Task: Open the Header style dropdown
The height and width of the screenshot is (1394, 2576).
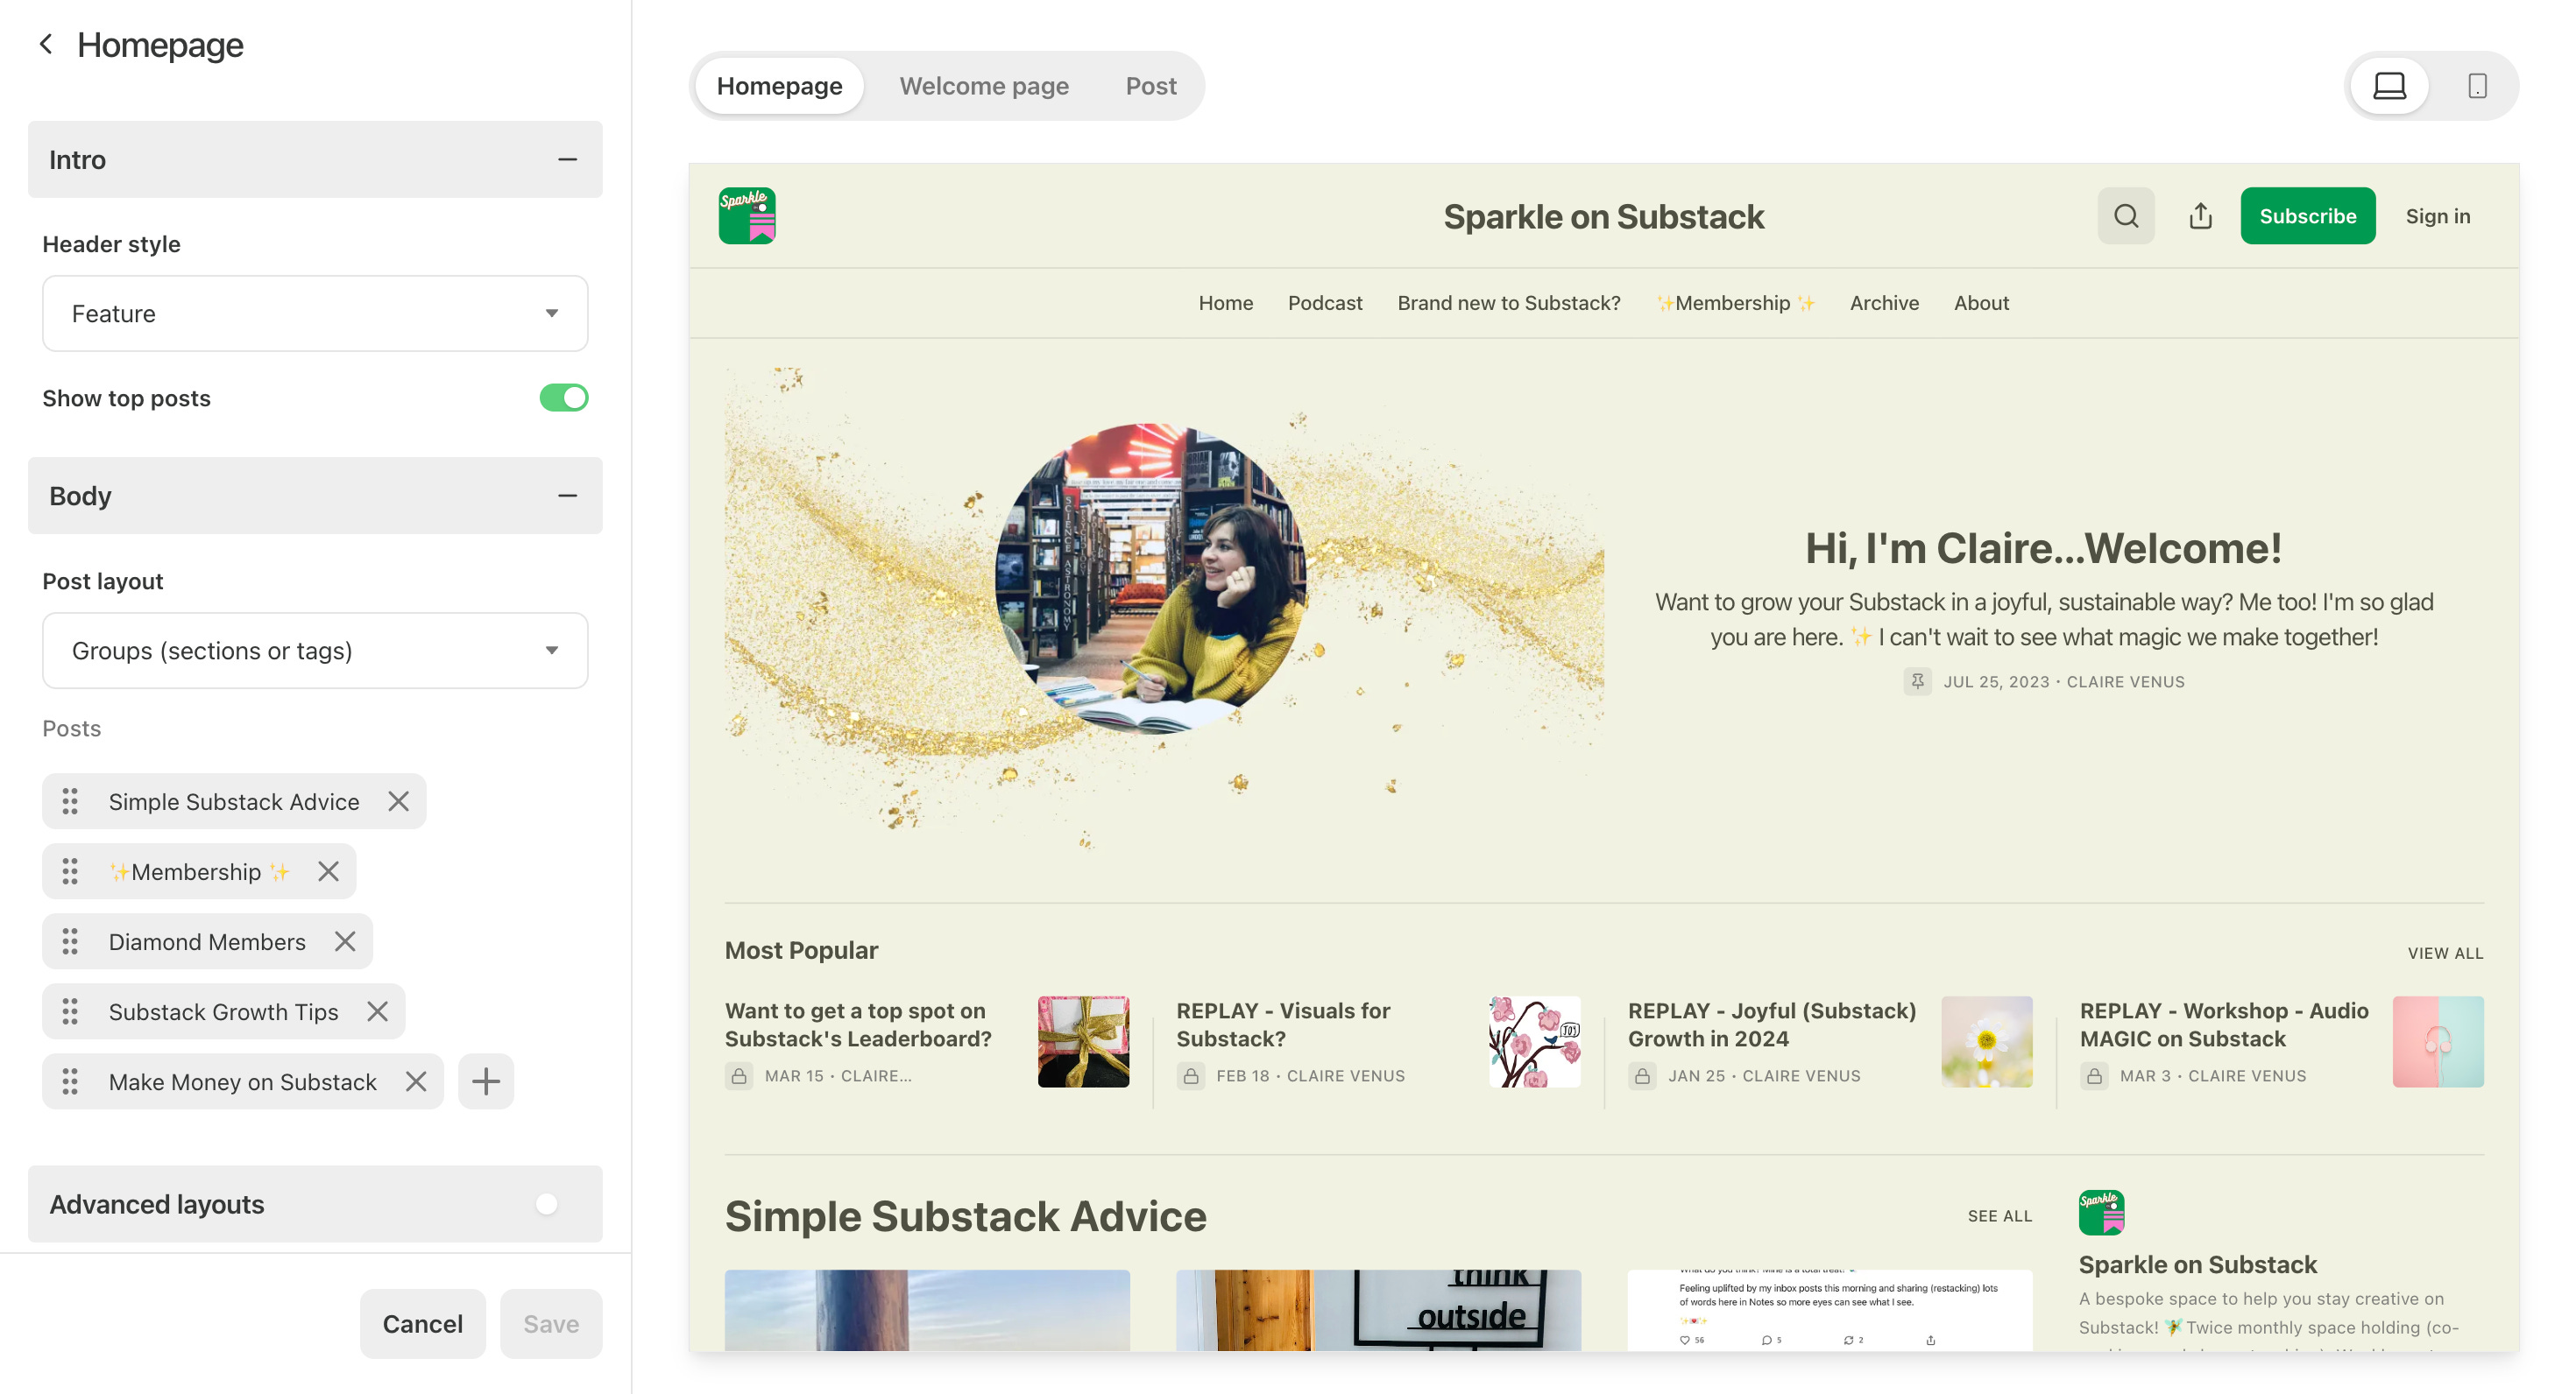Action: coord(315,313)
